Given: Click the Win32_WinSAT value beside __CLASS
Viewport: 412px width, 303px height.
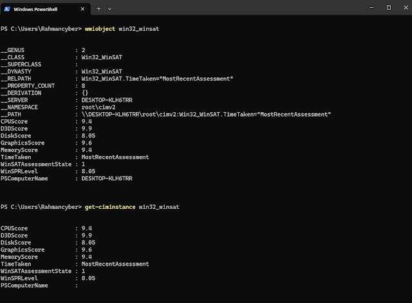Looking at the screenshot, I should point(102,57).
